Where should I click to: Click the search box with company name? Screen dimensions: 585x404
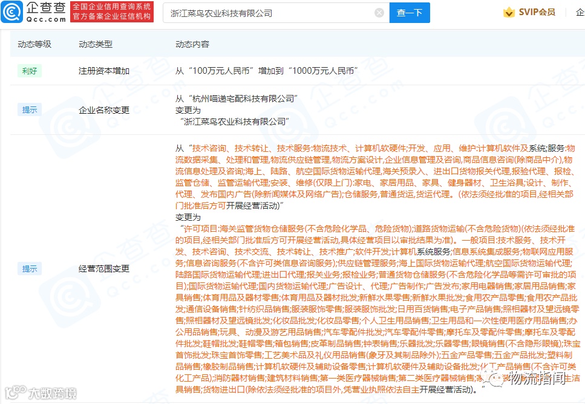(276, 13)
